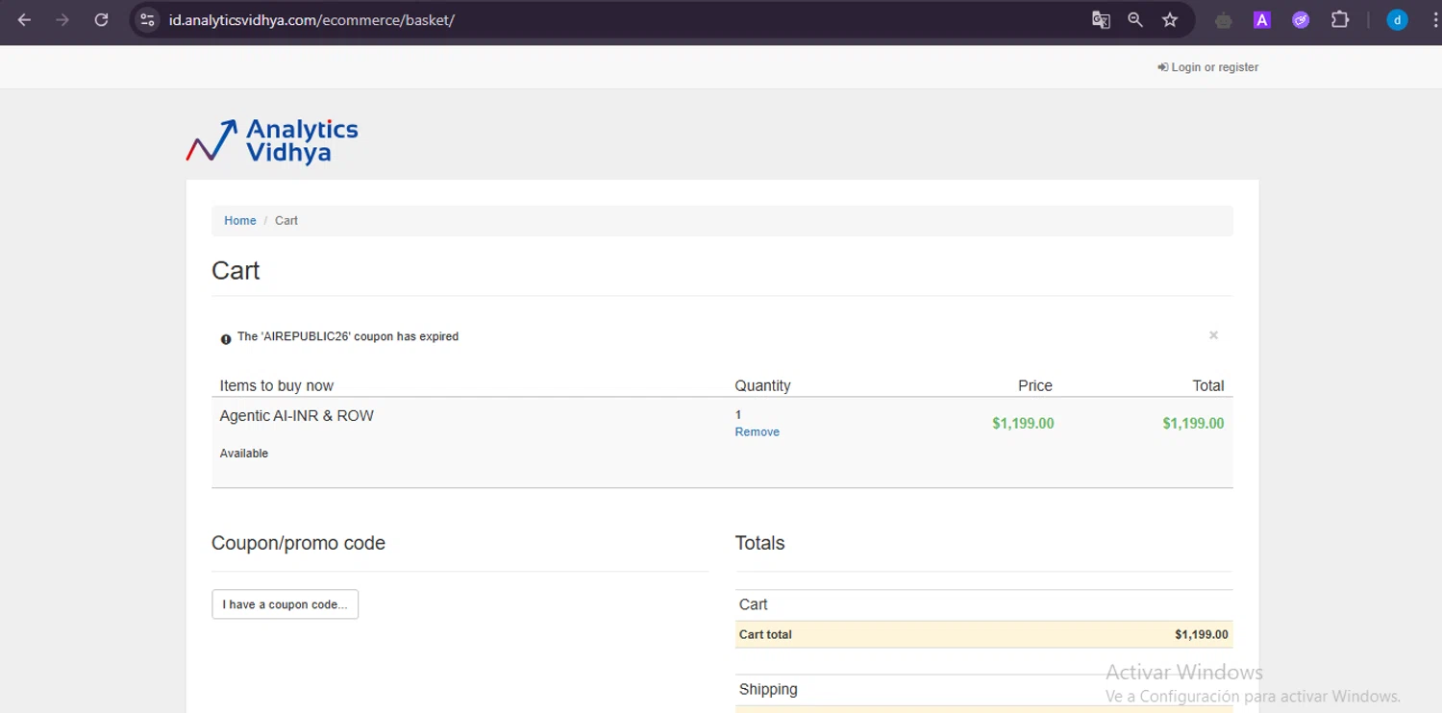Open the purple 'A' extension icon

point(1262,20)
